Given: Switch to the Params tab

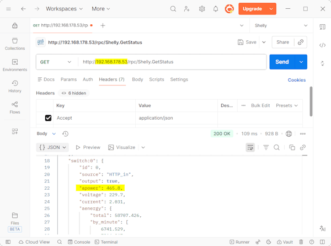Looking at the screenshot, I should [x=68, y=79].
